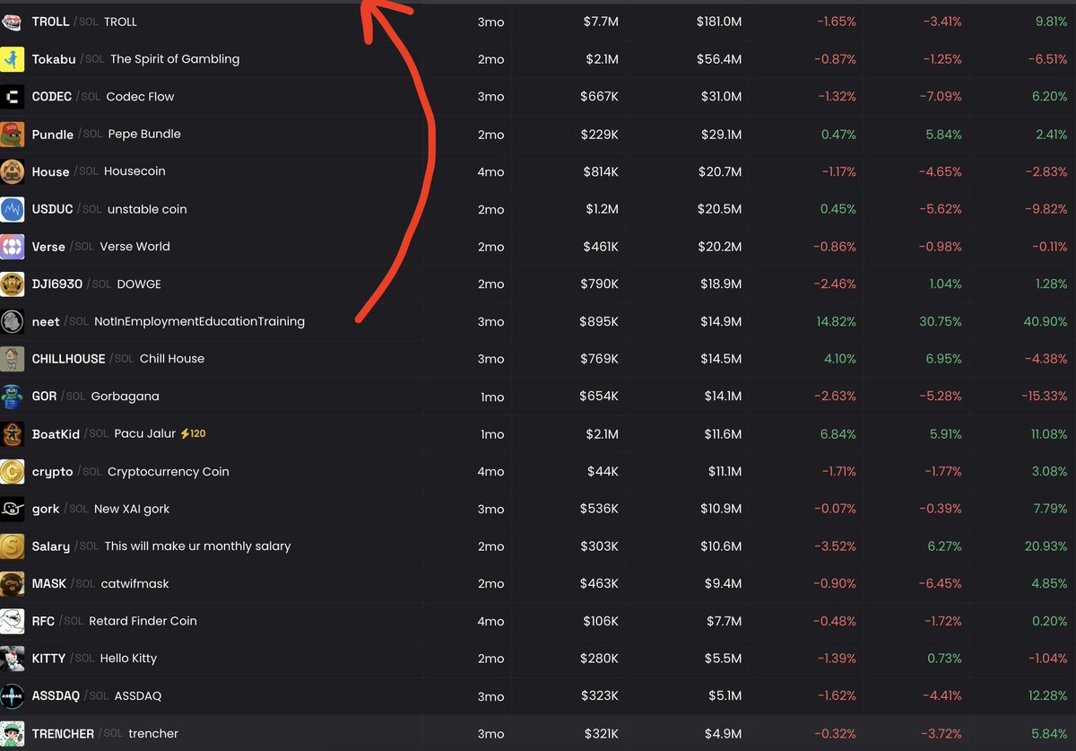Open the BoatKid Pacu Jalur row
This screenshot has height=751, width=1076.
538,434
